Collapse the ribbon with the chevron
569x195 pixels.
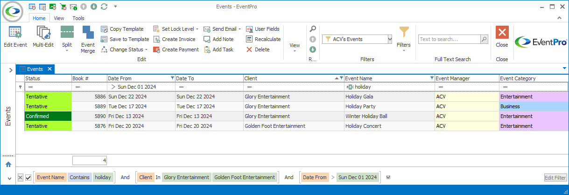pyautogui.click(x=560, y=18)
